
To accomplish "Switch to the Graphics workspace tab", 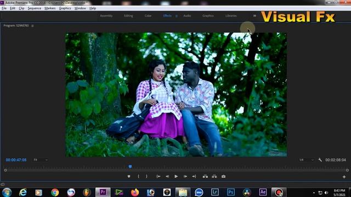I will 208,16.
